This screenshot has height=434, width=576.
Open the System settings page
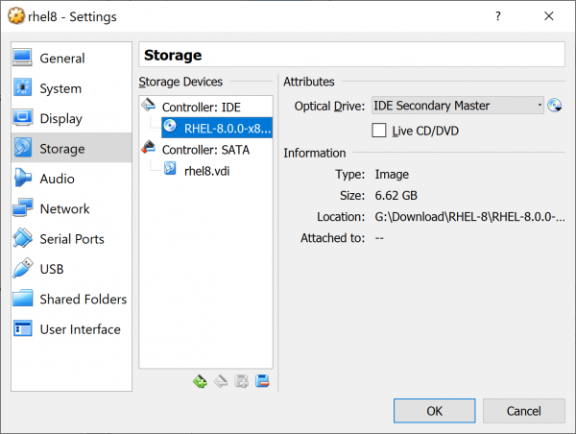coord(60,88)
